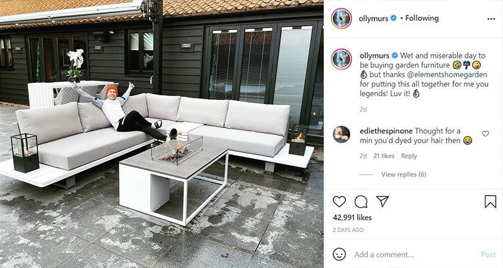Open ollymurs profile picture in the header
Image resolution: width=503 pixels, height=268 pixels.
[x=341, y=19]
